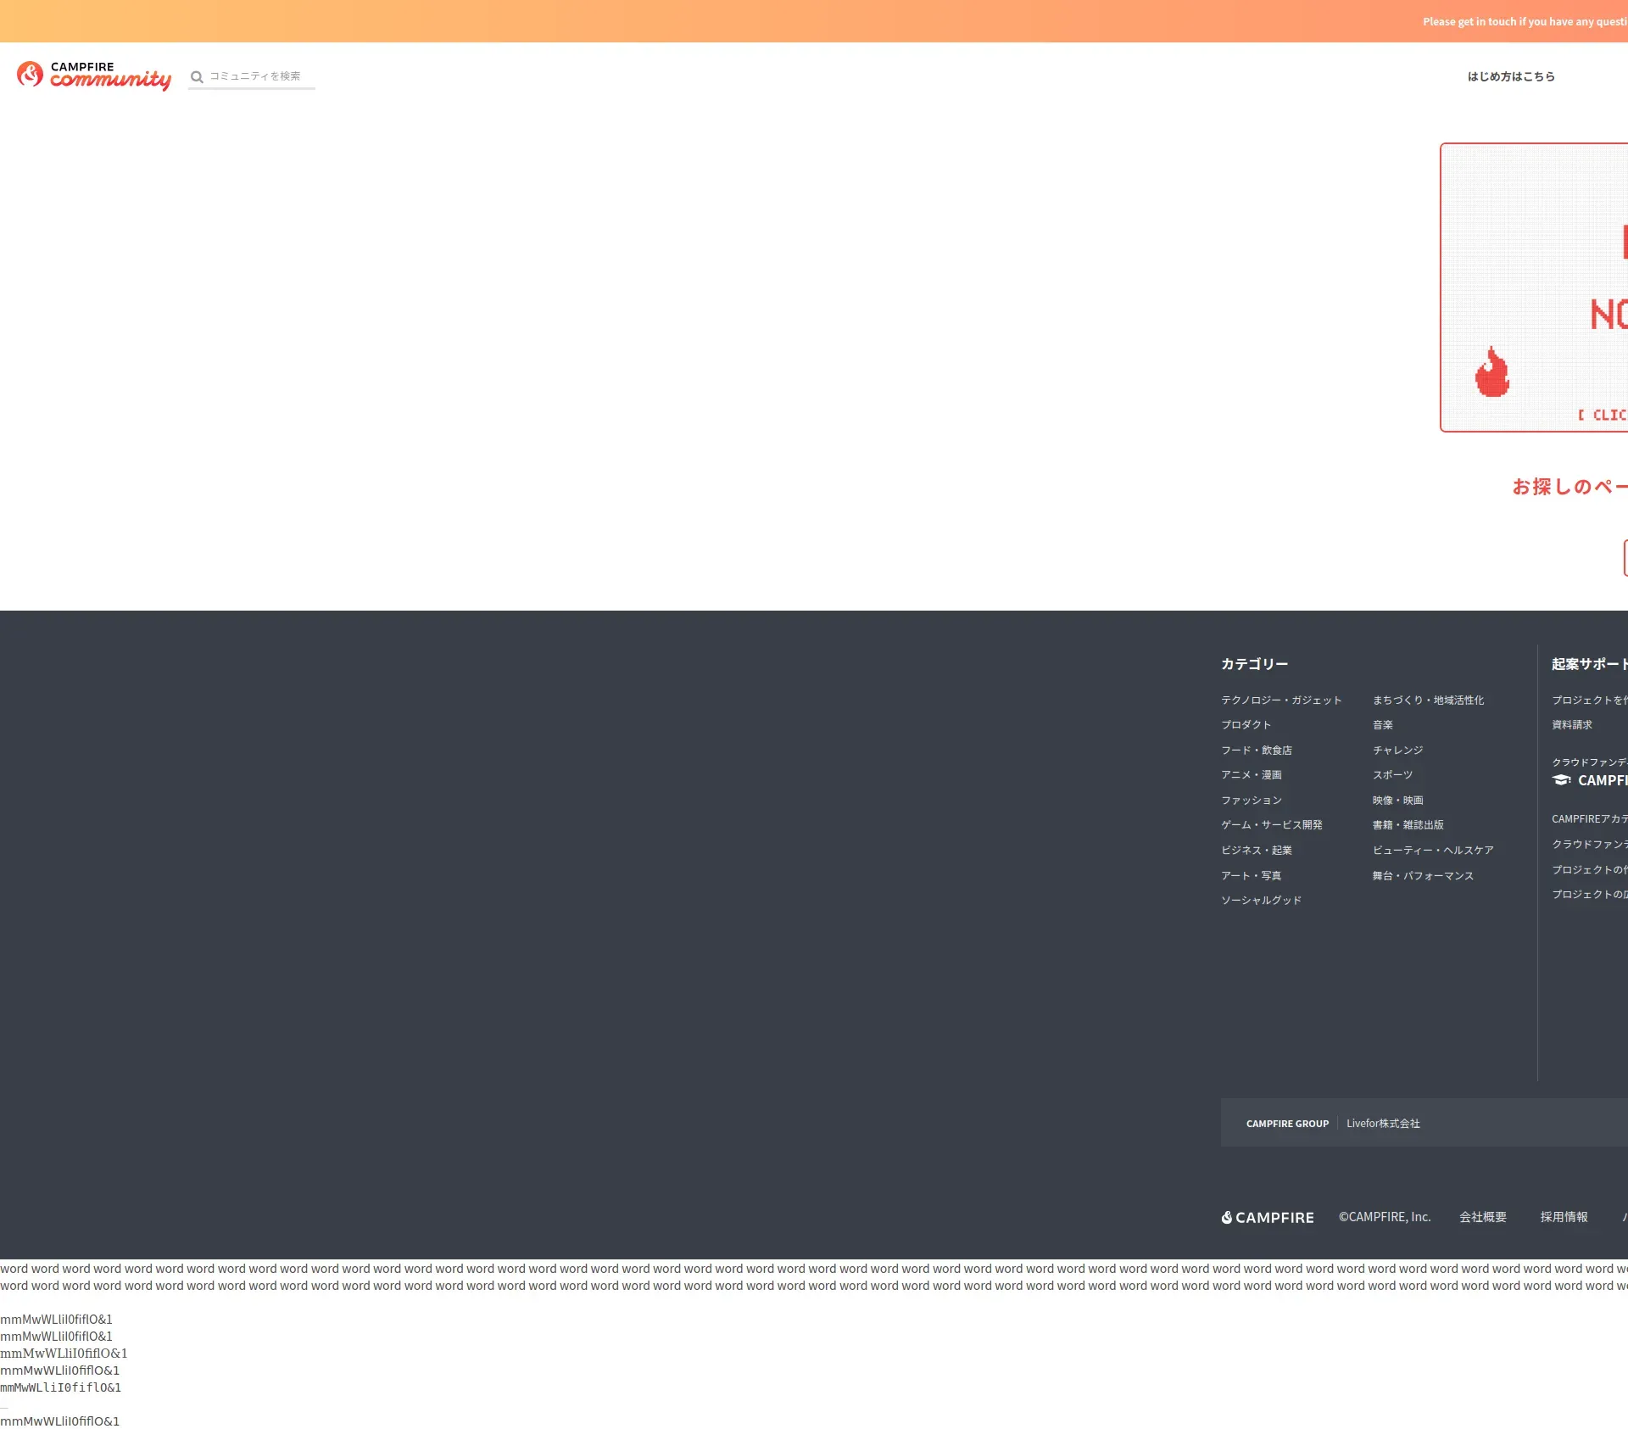This screenshot has width=1628, height=1429.
Task: Click Livefor株式会社 group link
Action: click(x=1383, y=1124)
